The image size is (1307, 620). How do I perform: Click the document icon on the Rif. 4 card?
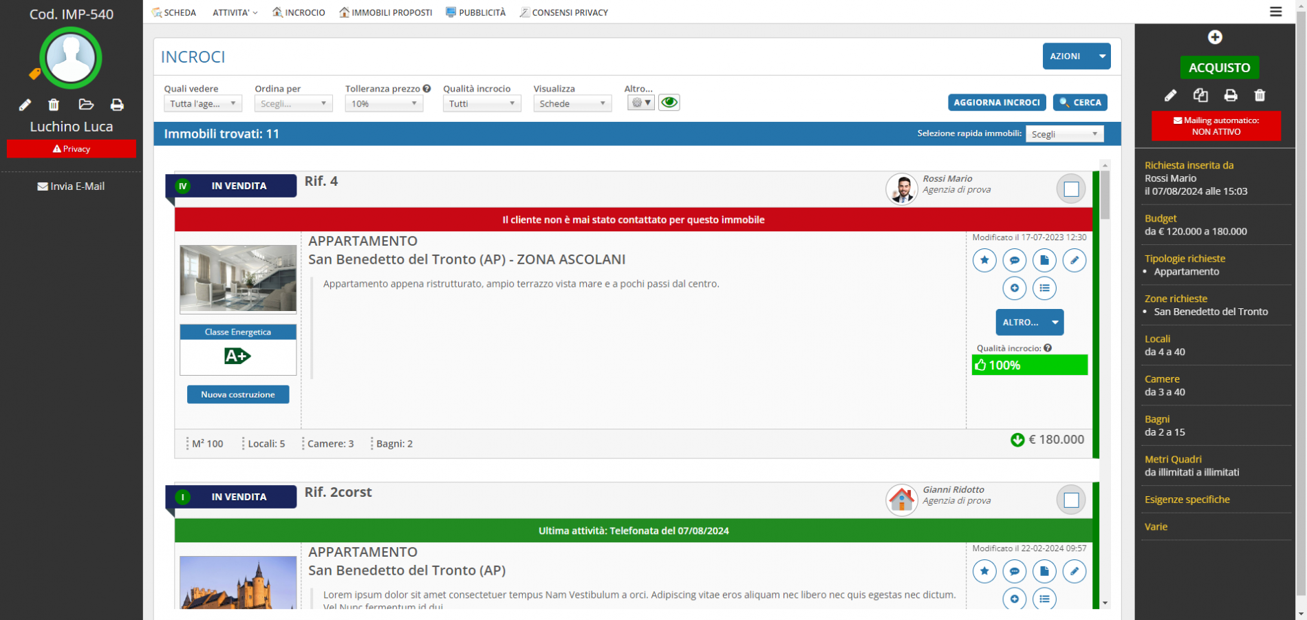point(1045,260)
